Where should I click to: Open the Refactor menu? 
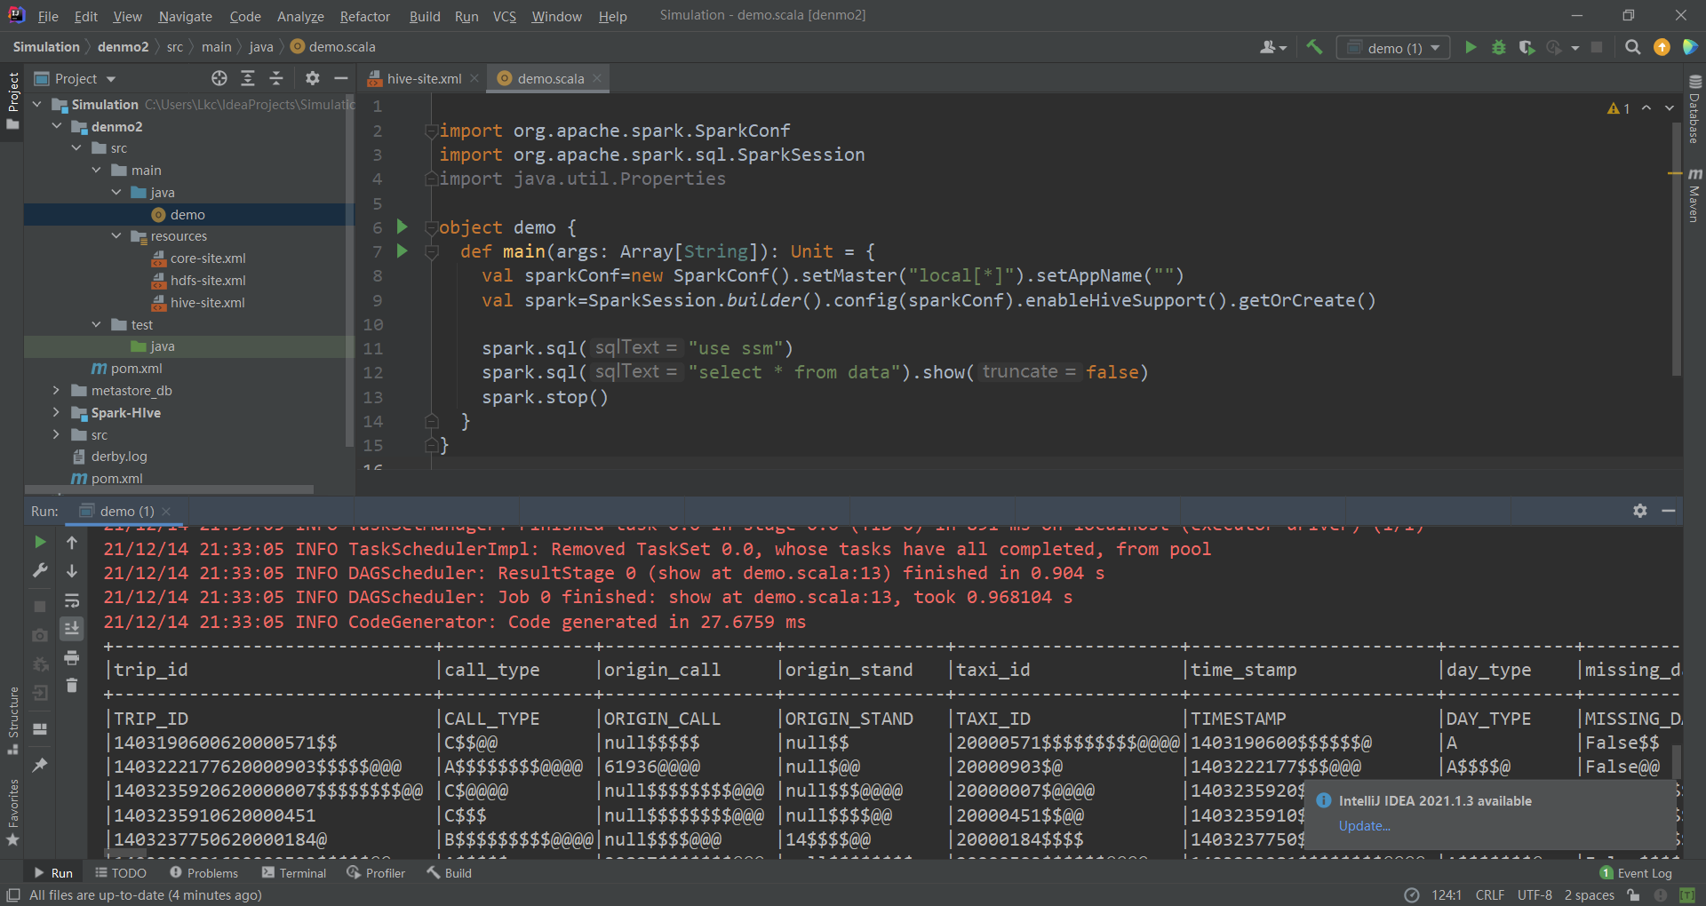[364, 16]
